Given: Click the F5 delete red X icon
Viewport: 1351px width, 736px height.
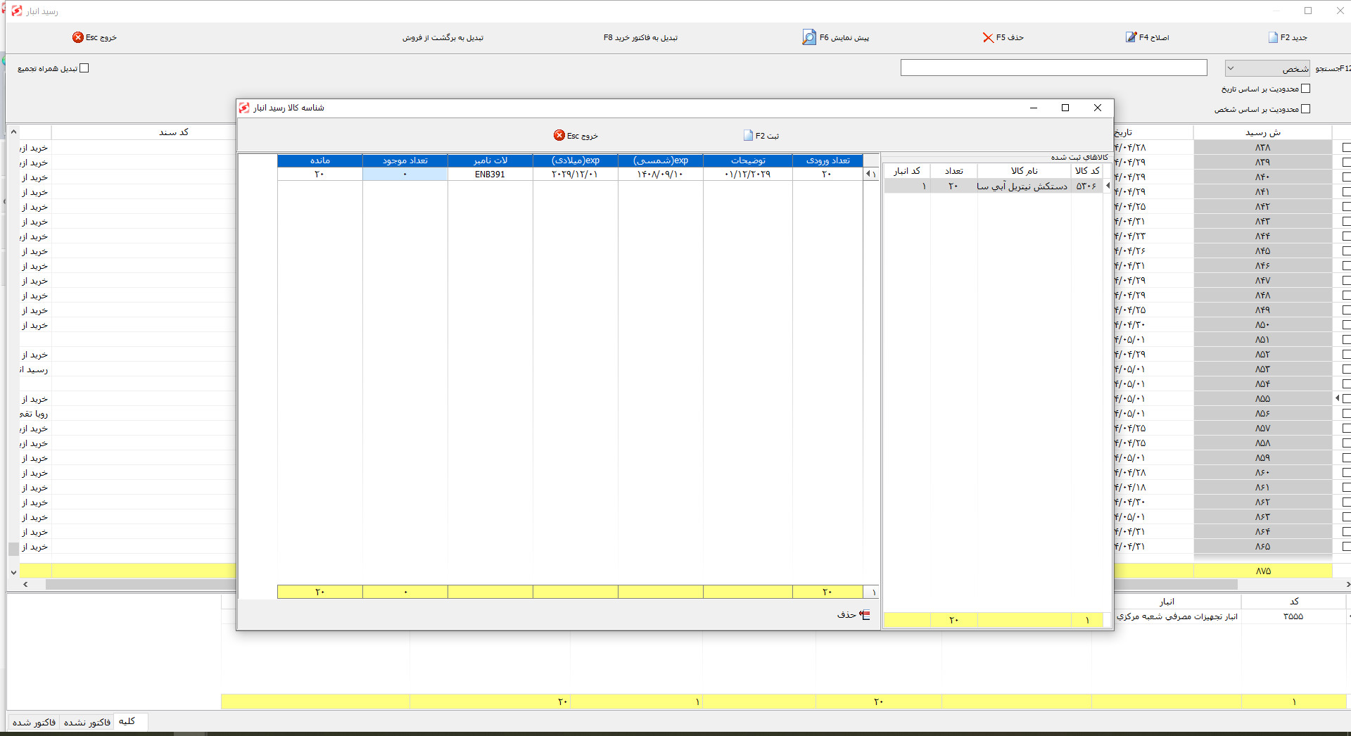Looking at the screenshot, I should [x=988, y=37].
